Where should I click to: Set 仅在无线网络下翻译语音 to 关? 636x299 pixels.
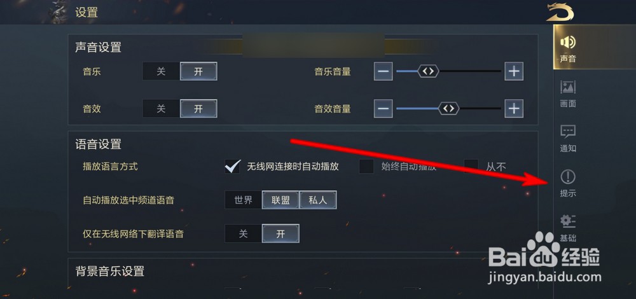pos(243,233)
